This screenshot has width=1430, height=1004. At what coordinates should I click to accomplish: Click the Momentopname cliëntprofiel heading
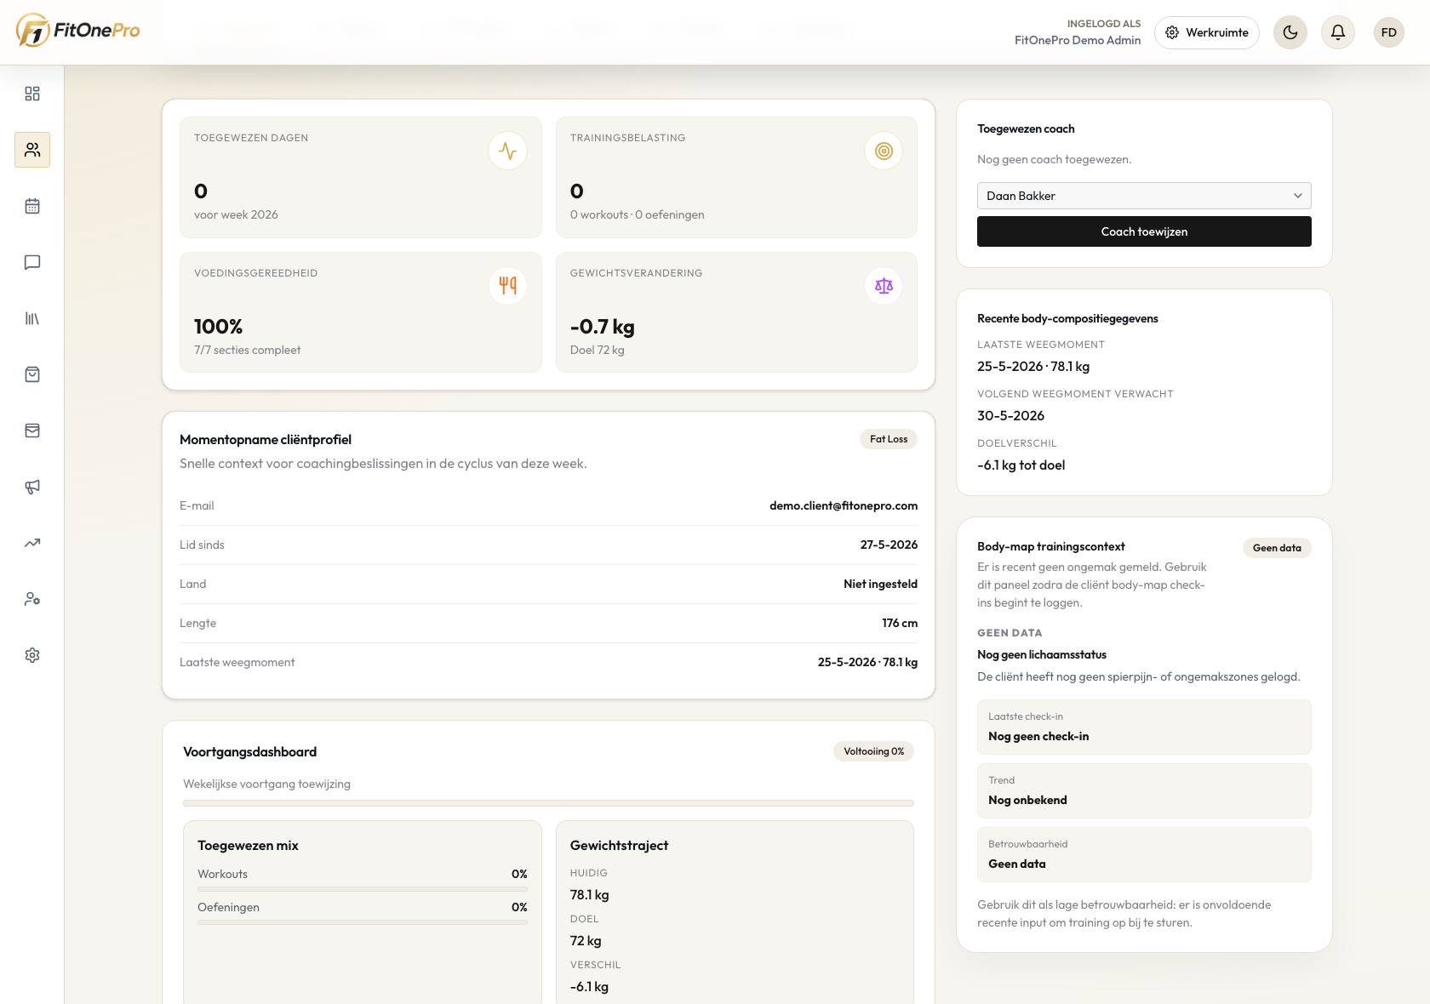(266, 440)
